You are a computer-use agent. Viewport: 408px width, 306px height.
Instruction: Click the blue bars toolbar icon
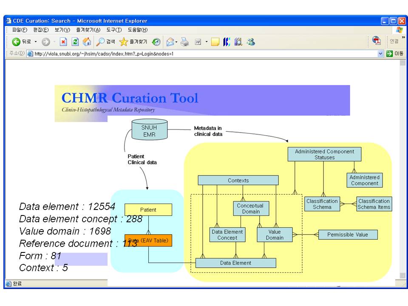(227, 42)
